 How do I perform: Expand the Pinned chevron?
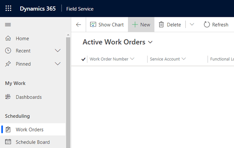click(x=58, y=64)
